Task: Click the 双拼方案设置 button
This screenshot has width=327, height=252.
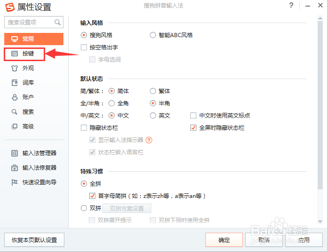Action: click(127, 208)
